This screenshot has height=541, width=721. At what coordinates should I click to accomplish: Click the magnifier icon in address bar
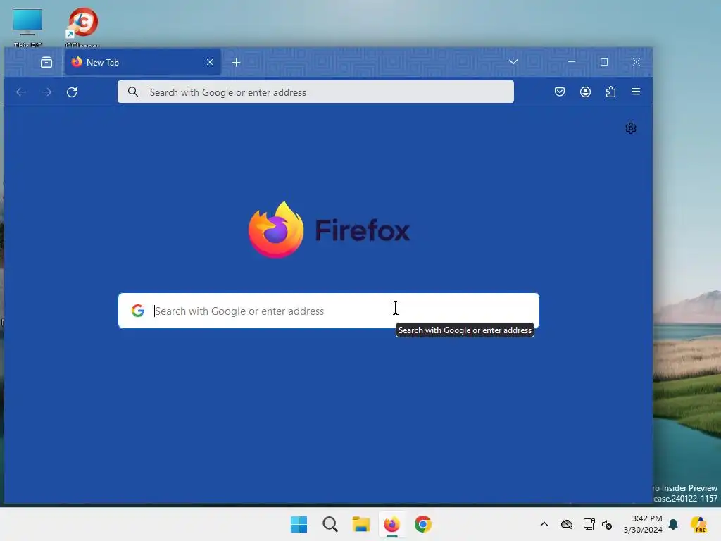133,92
